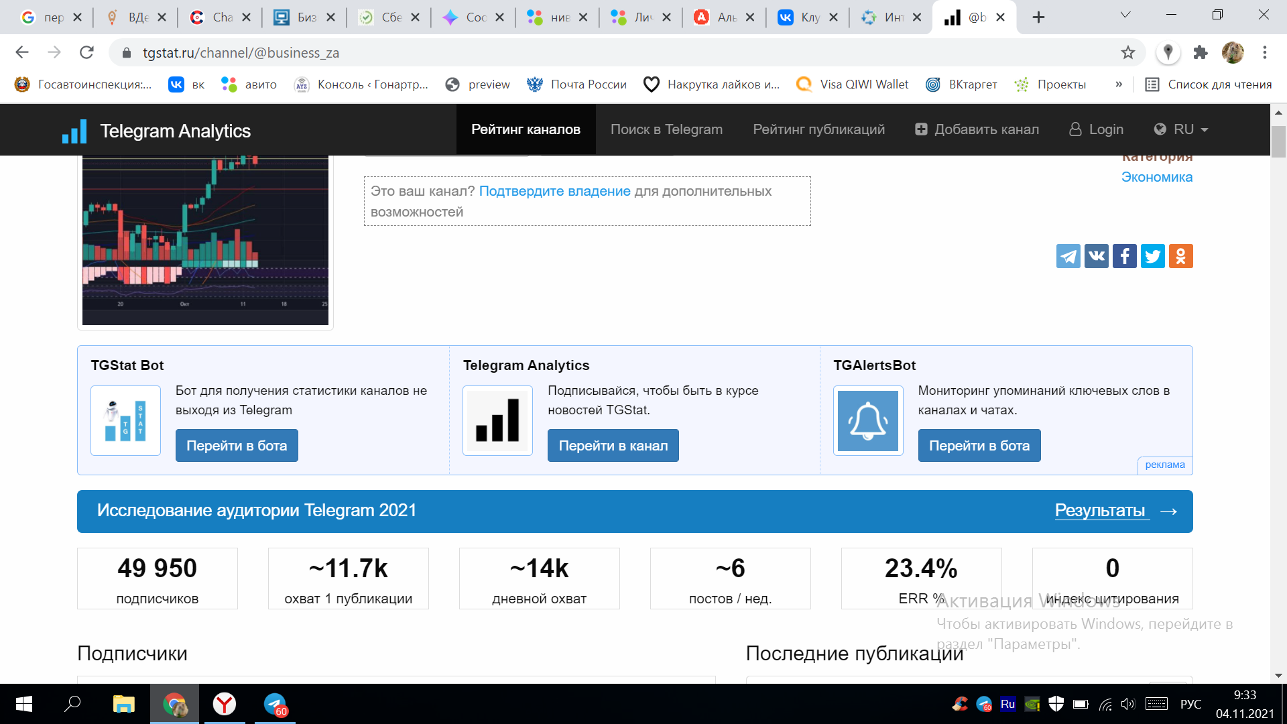The height and width of the screenshot is (724, 1287).
Task: Share channel via VK icon
Action: [x=1096, y=256]
